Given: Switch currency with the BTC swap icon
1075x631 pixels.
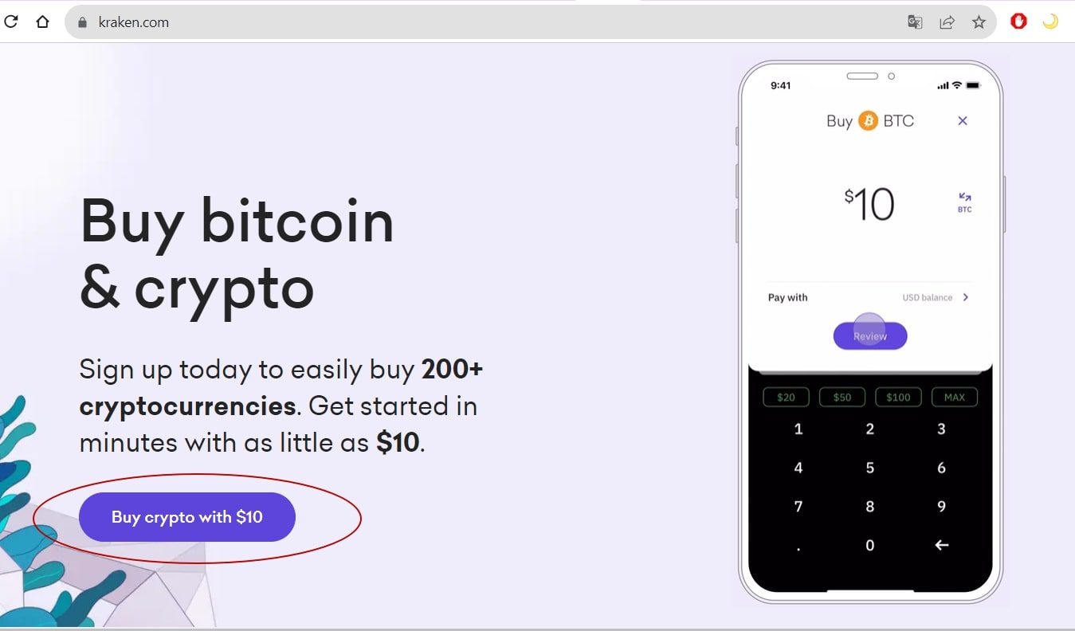Looking at the screenshot, I should click(x=965, y=202).
